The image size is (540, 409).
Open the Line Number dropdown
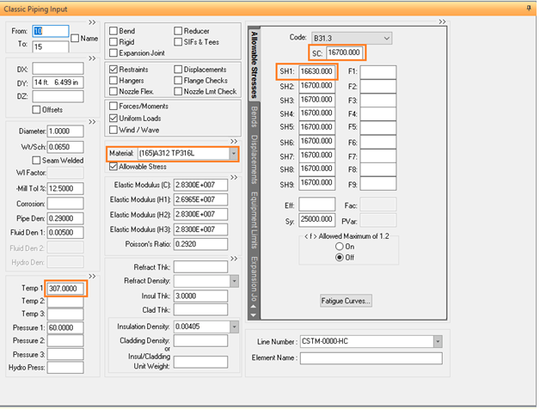point(438,341)
